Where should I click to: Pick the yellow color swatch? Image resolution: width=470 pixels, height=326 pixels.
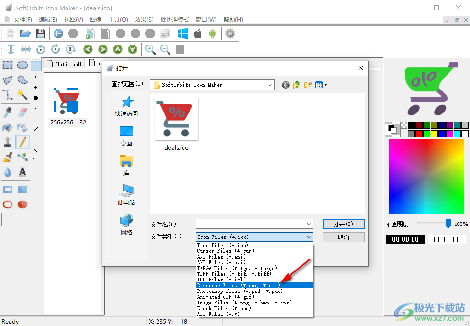[434, 134]
